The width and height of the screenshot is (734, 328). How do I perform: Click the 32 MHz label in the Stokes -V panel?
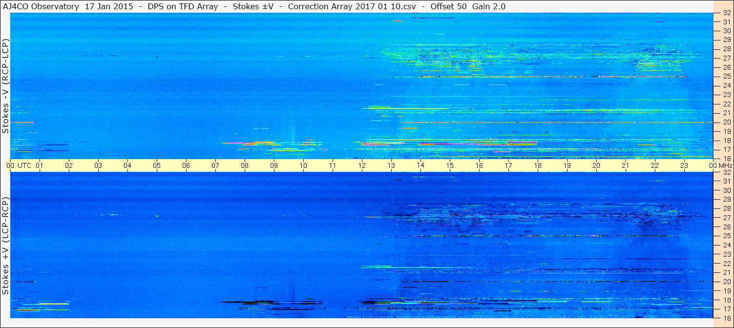pos(726,13)
